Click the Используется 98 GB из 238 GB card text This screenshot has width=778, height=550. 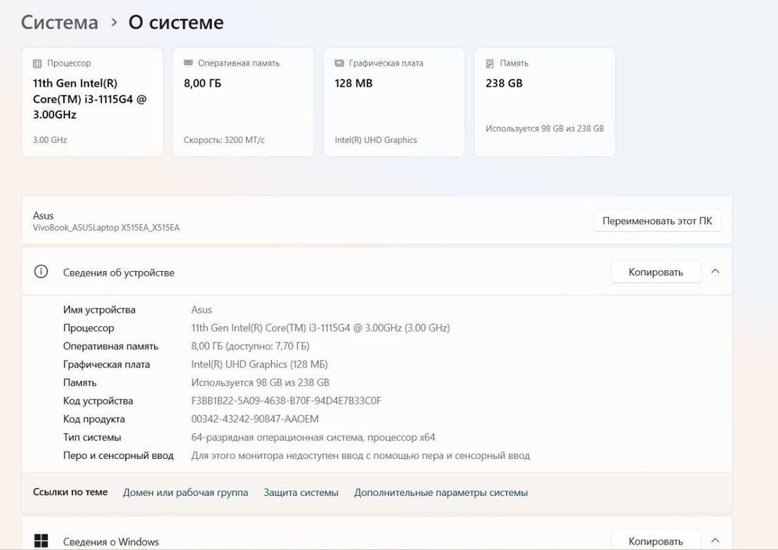pyautogui.click(x=545, y=128)
